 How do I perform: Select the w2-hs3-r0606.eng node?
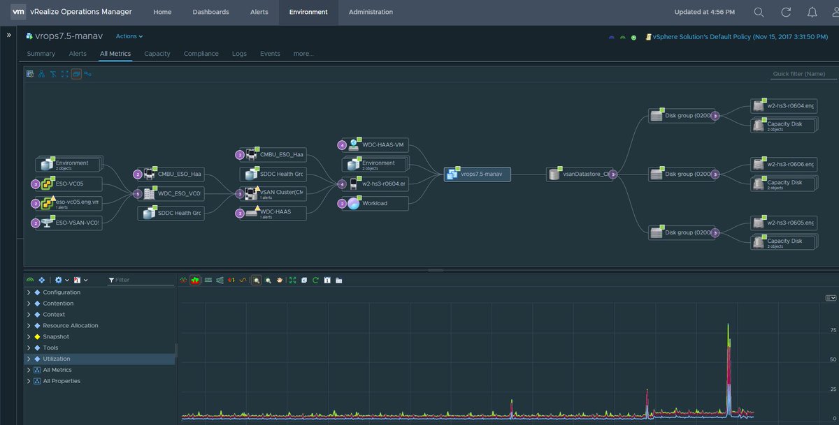(x=783, y=165)
